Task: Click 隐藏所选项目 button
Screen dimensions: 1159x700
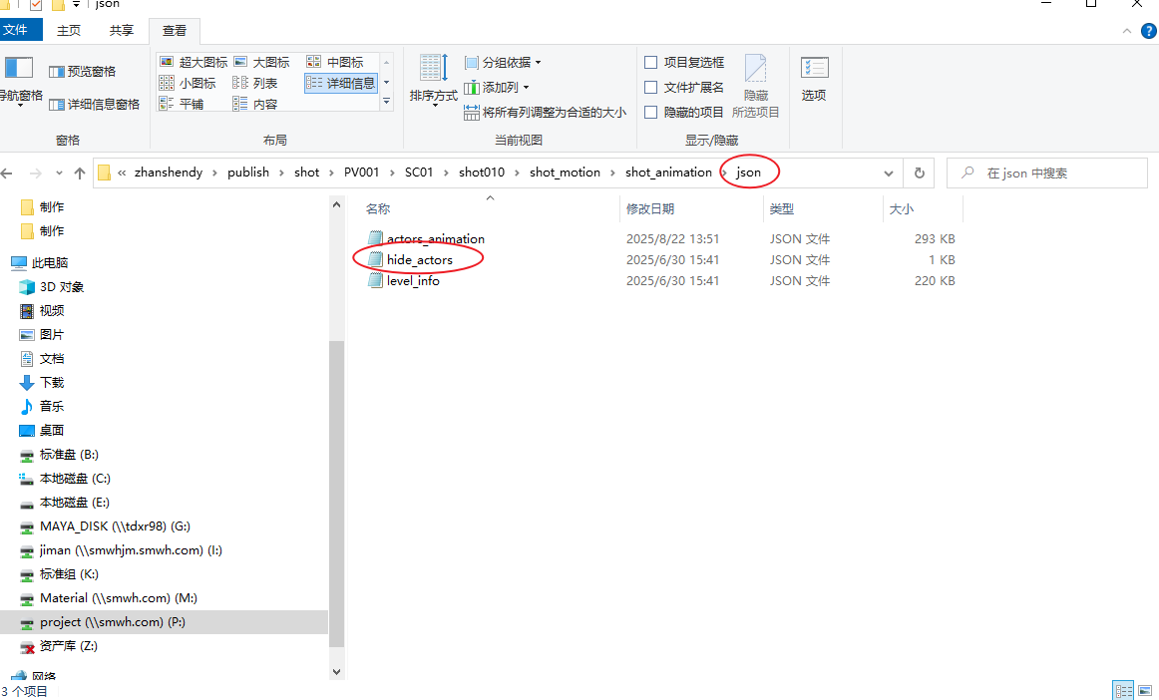Action: 755,86
